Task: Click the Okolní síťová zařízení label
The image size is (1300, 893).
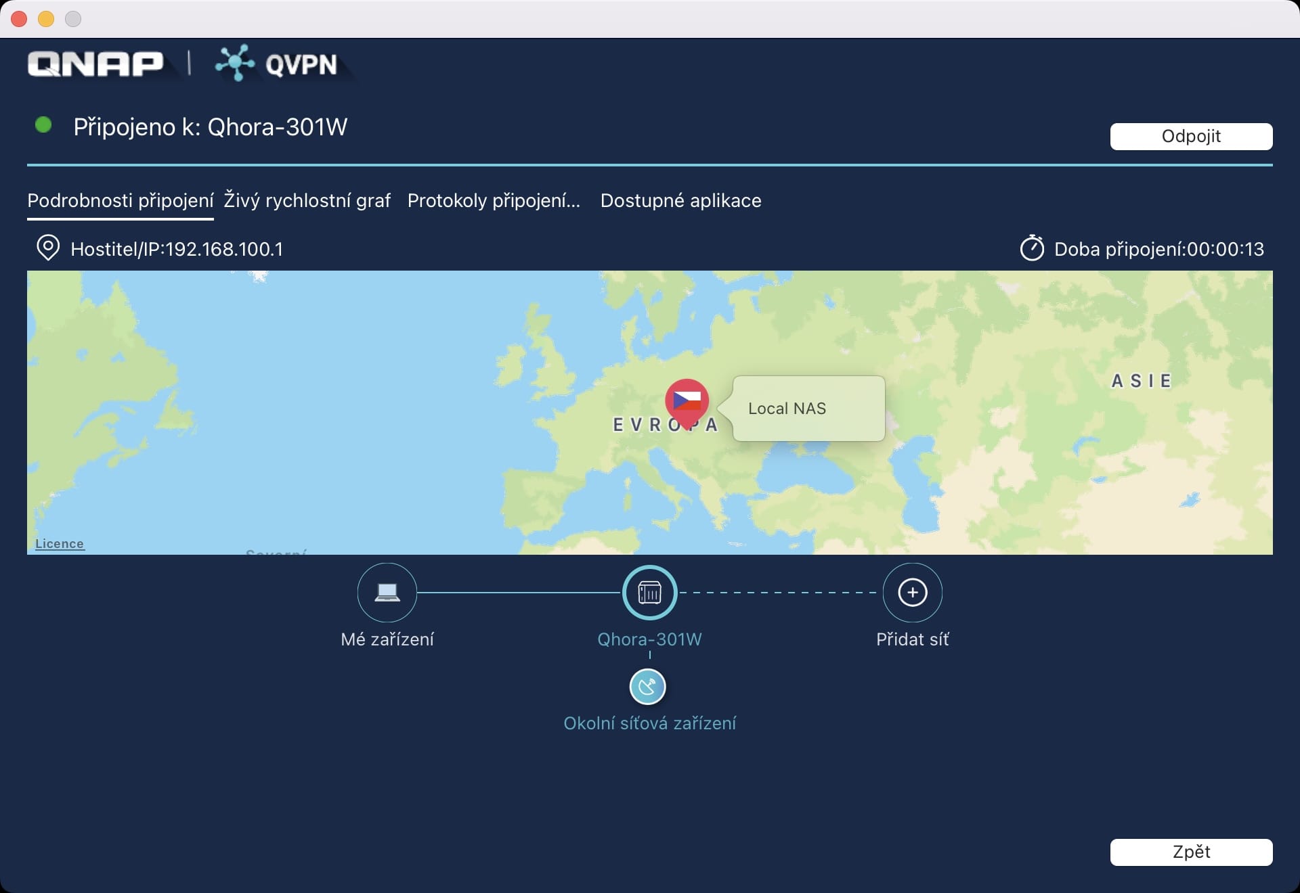Action: click(x=649, y=723)
